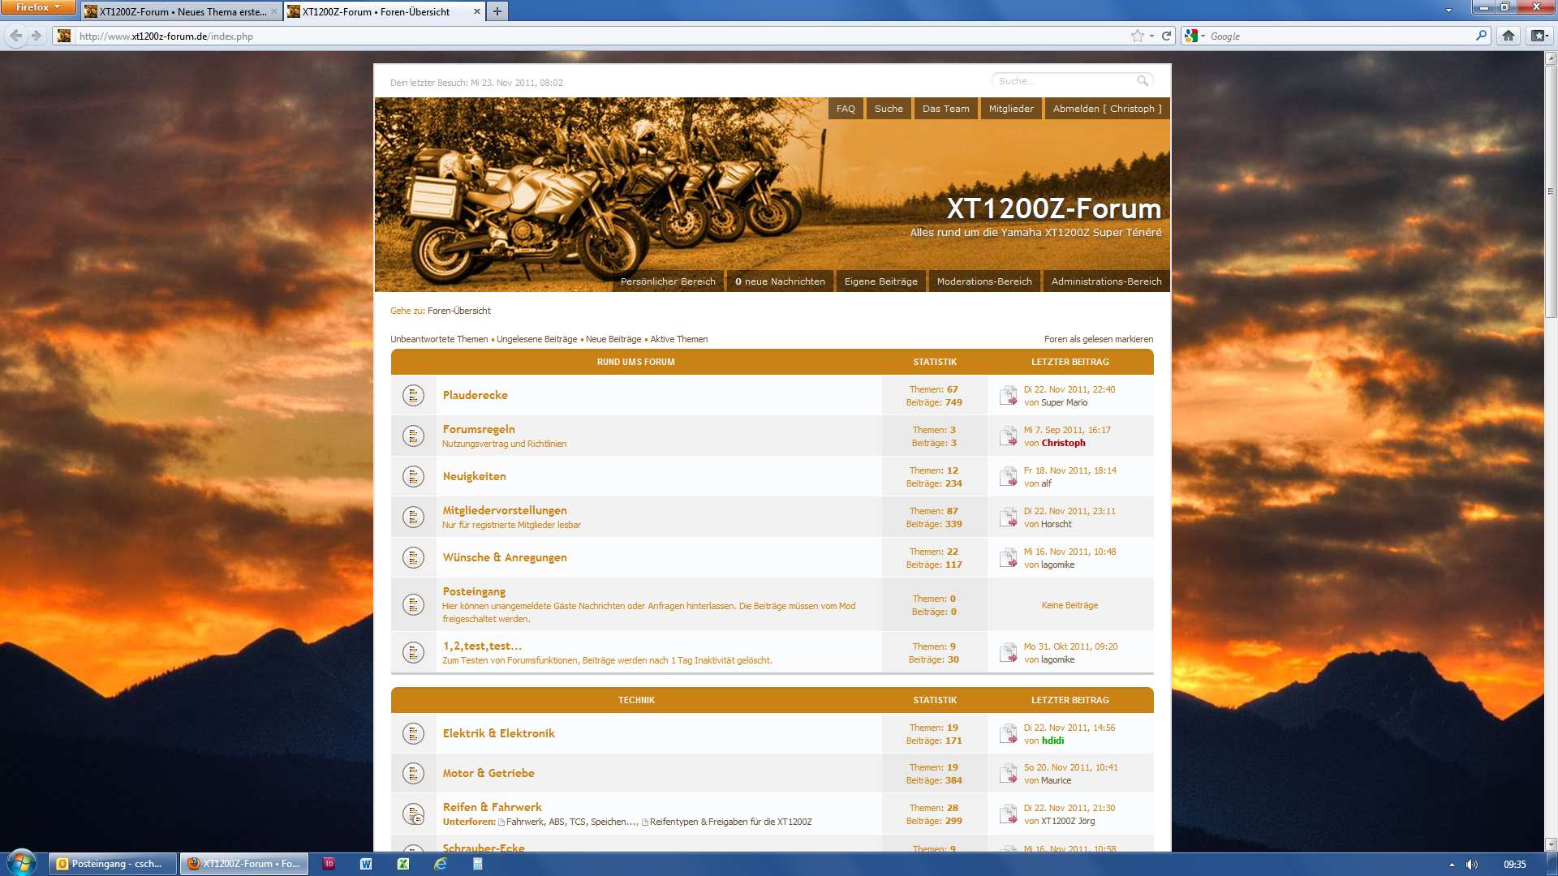Click 'Foren als gelesen markieren' link
This screenshot has height=876, width=1558.
[1098, 339]
